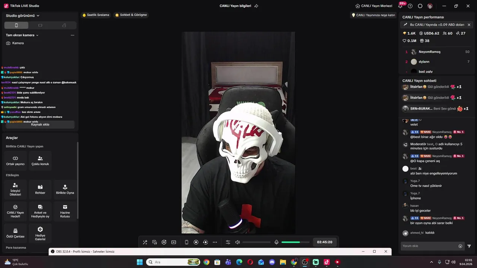Open CANLI Yayın Hedefi tool
This screenshot has width=477, height=268.
pyautogui.click(x=15, y=211)
